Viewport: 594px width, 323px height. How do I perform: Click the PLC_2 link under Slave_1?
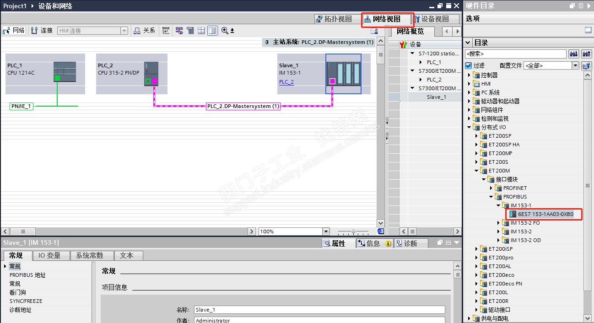286,82
